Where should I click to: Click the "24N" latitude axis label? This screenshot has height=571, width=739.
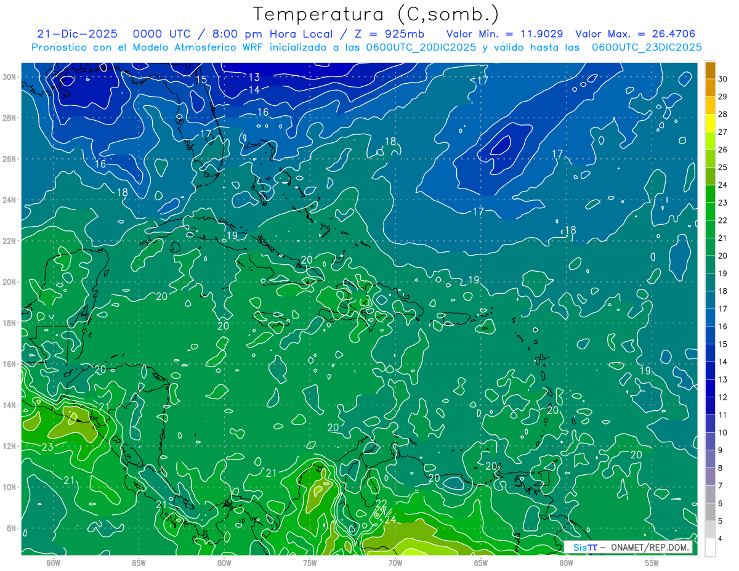(10, 200)
